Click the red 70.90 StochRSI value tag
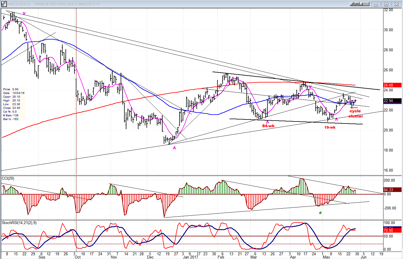The height and width of the screenshot is (259, 403). coord(392,230)
